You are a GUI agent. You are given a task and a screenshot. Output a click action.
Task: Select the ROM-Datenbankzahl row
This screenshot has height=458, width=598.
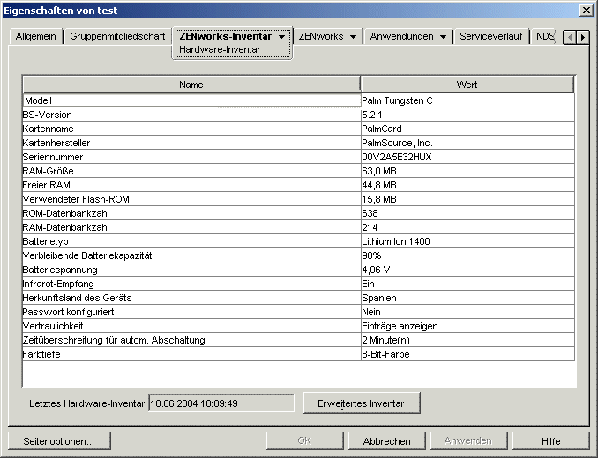pos(298,213)
